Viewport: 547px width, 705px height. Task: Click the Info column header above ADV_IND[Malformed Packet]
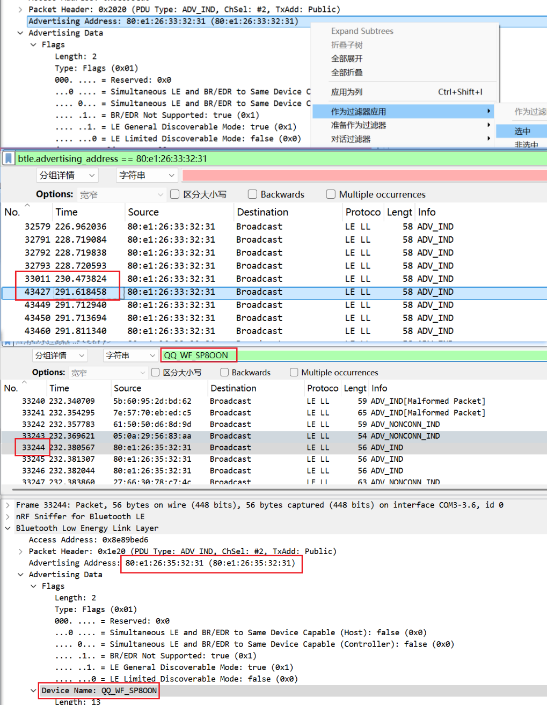380,388
